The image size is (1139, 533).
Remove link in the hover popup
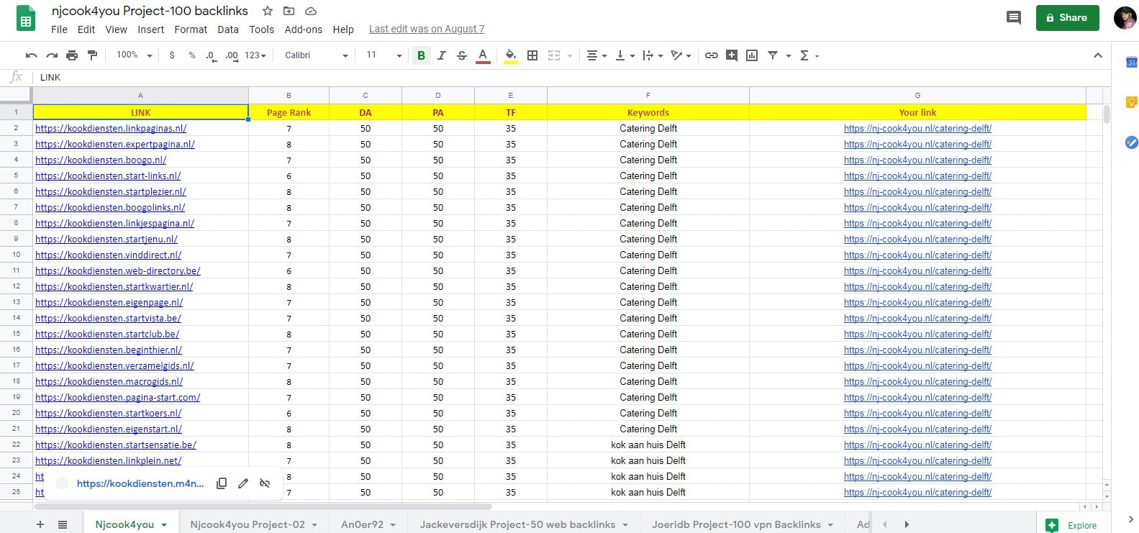(x=265, y=483)
